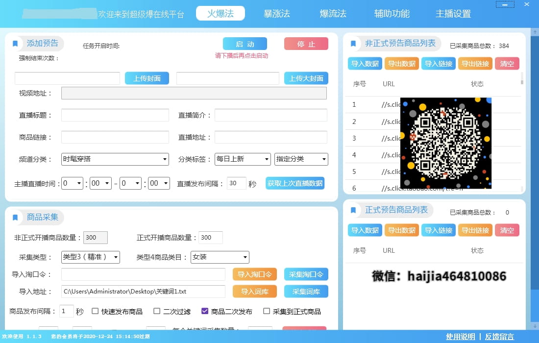Viewport: 539px width, 343px height.
Task: Click the bookmark icon beside 商品采集
Action: click(x=15, y=217)
